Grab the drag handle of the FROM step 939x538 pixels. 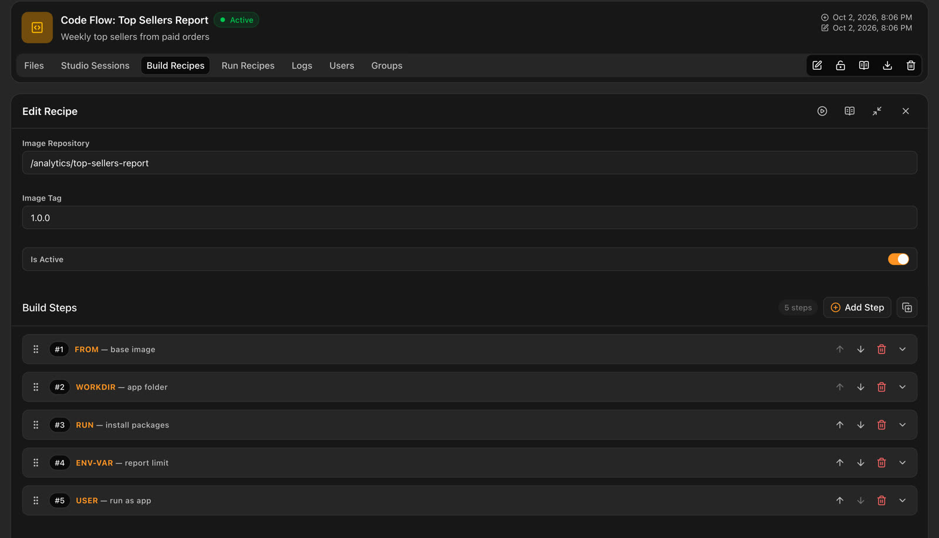coord(36,349)
